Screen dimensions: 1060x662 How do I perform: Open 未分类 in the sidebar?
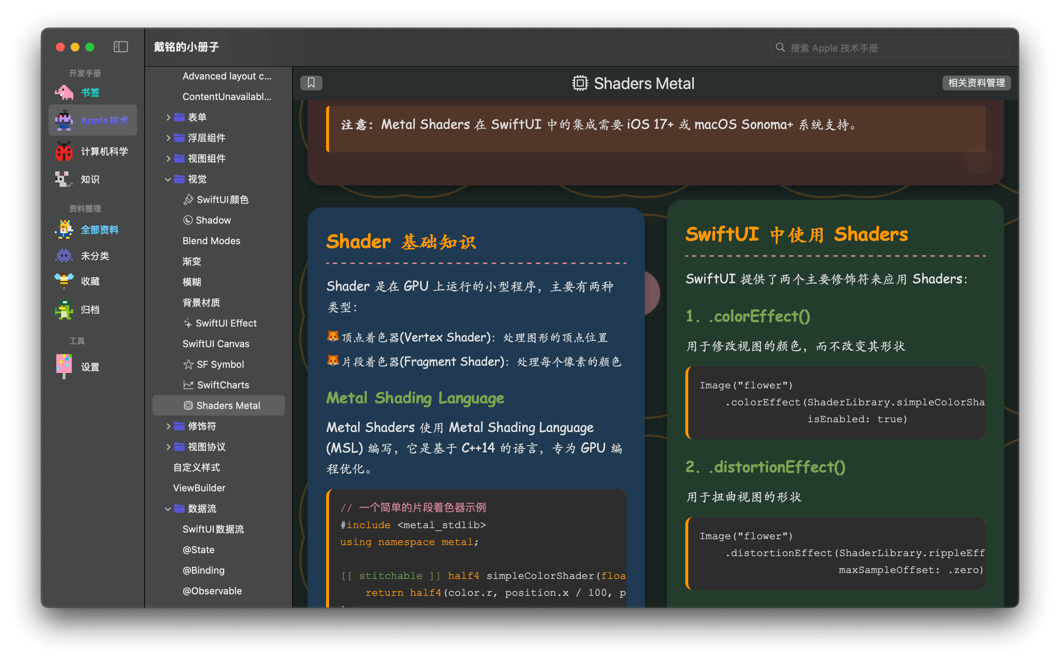[92, 256]
